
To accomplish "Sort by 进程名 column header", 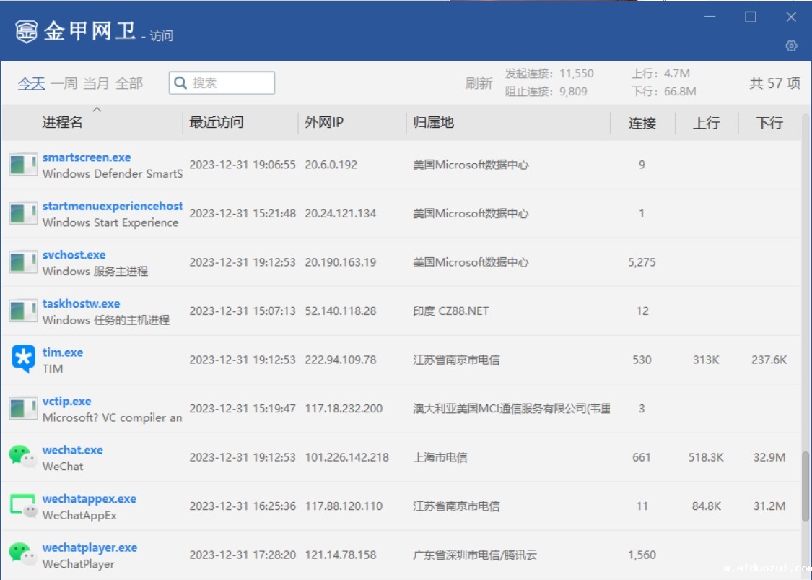I will [63, 123].
